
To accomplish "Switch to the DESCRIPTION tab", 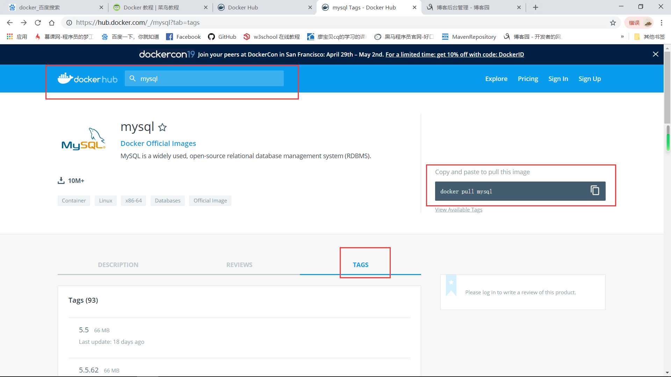I will tap(118, 265).
